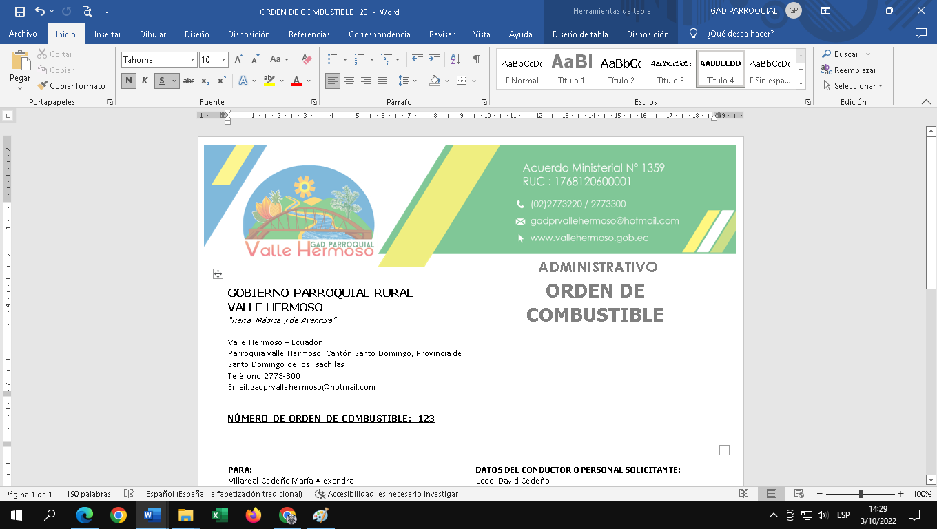Open the font size dropdown

pos(223,60)
